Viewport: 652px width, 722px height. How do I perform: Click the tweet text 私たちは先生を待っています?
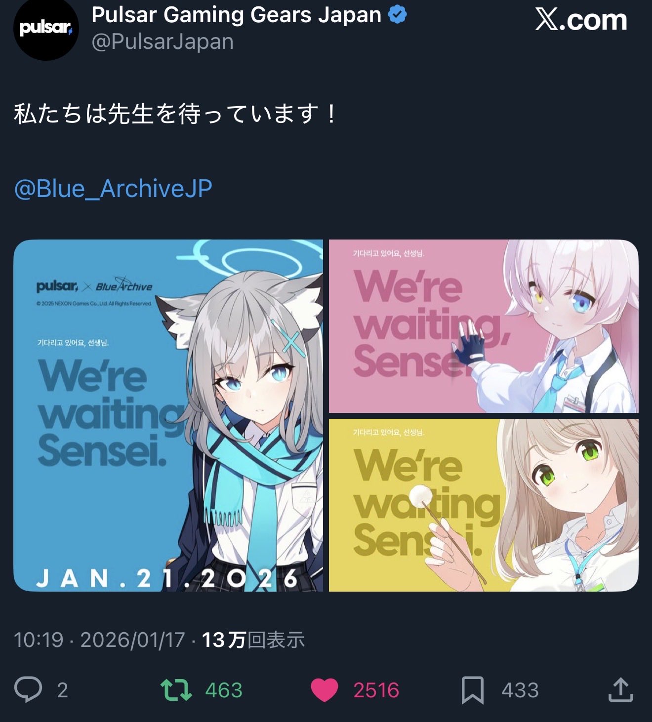coord(175,113)
